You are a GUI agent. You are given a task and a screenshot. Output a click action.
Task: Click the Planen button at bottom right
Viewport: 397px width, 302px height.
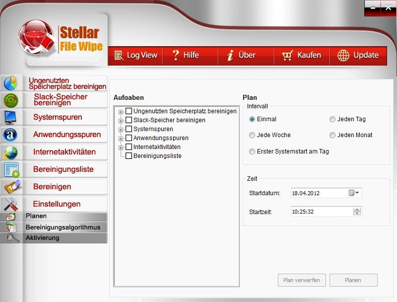353,280
